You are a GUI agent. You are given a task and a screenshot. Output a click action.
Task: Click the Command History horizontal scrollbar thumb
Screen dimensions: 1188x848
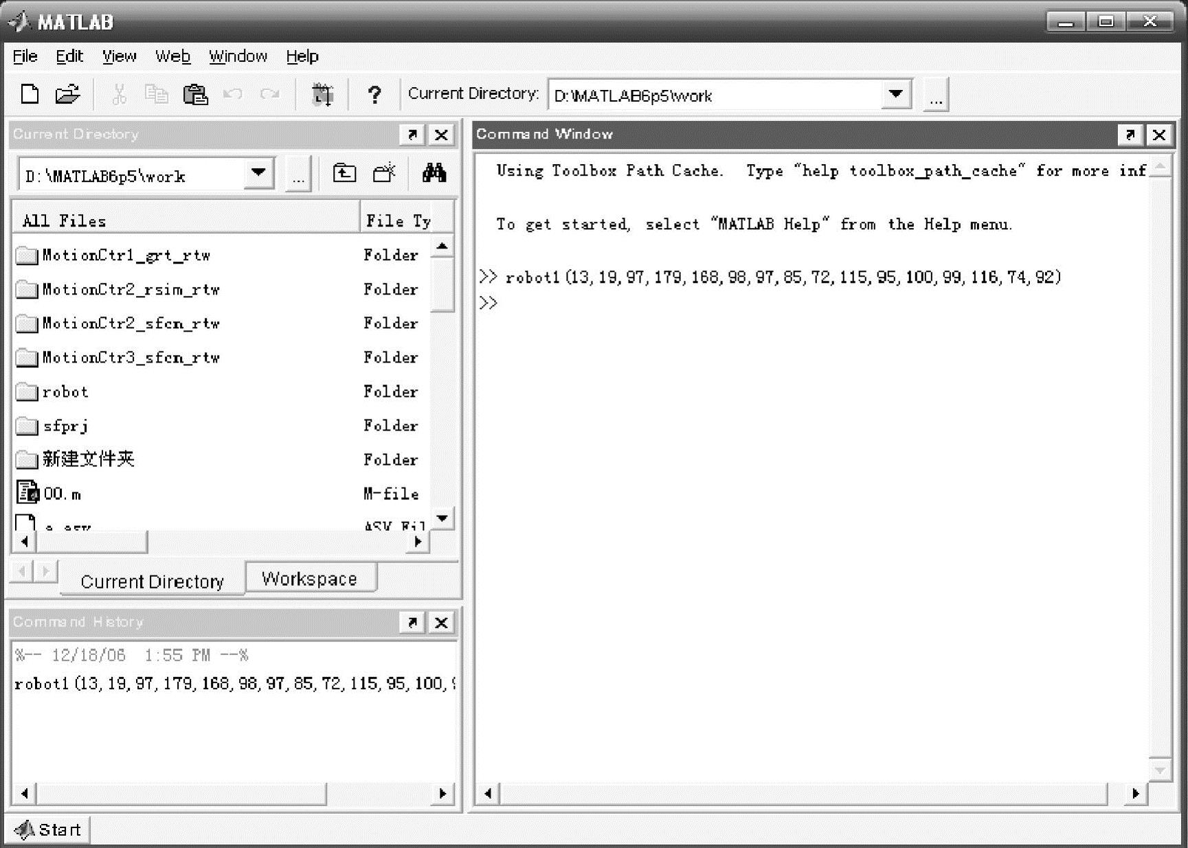point(181,794)
